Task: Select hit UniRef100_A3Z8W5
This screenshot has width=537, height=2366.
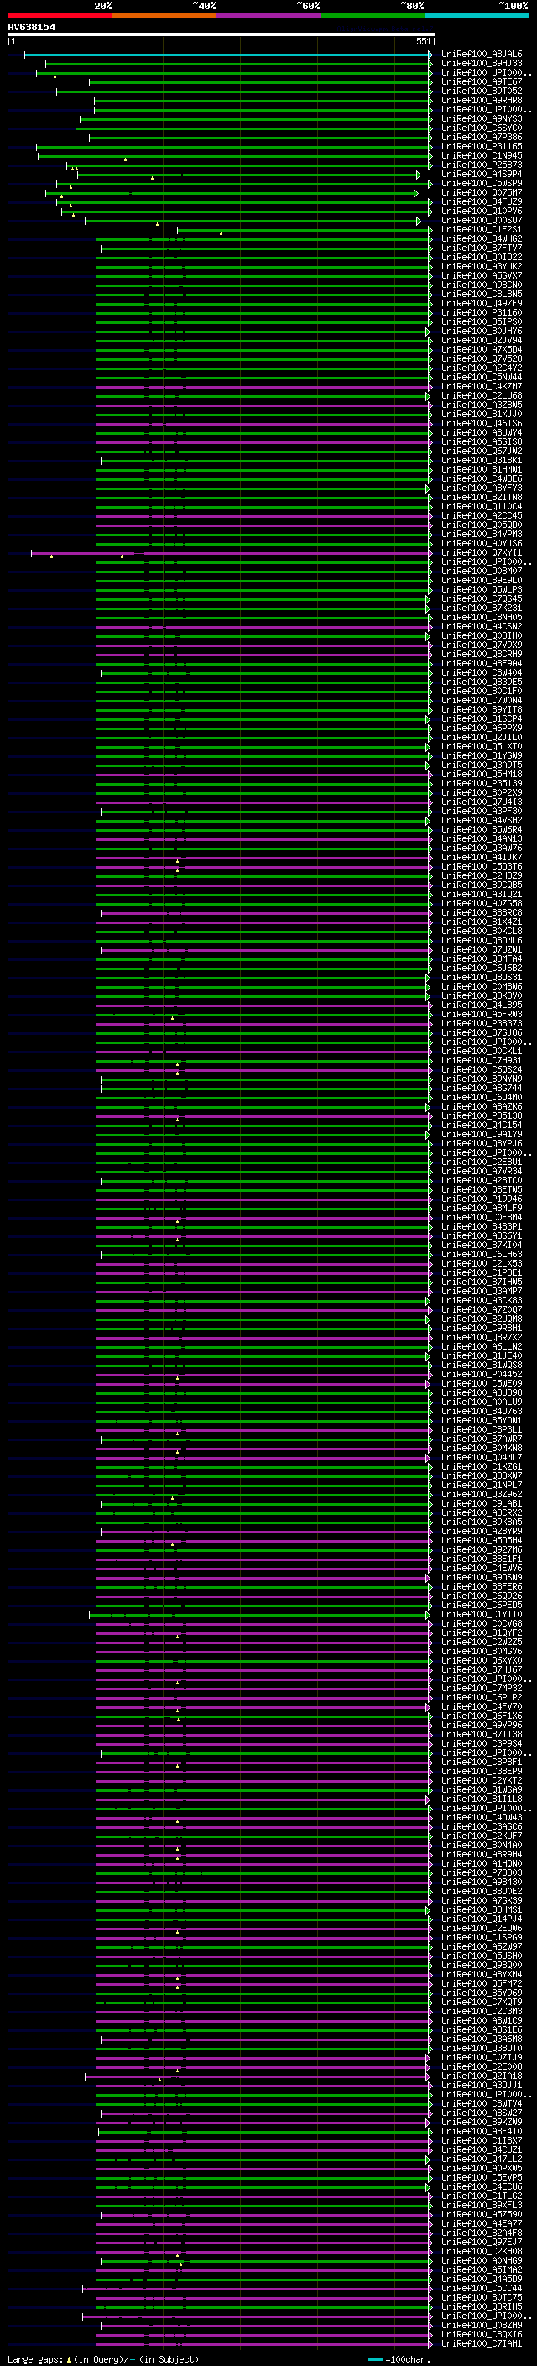Action: coord(481,405)
